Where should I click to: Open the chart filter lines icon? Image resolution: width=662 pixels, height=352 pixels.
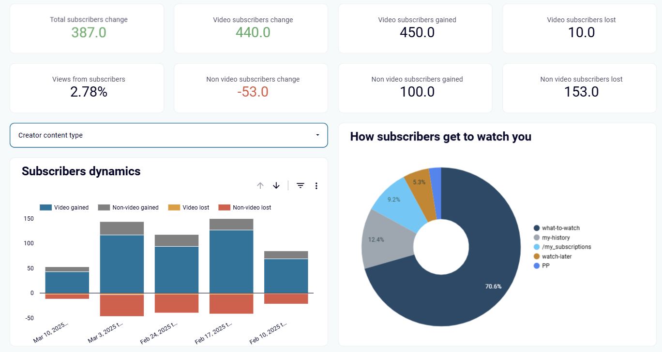pos(301,185)
